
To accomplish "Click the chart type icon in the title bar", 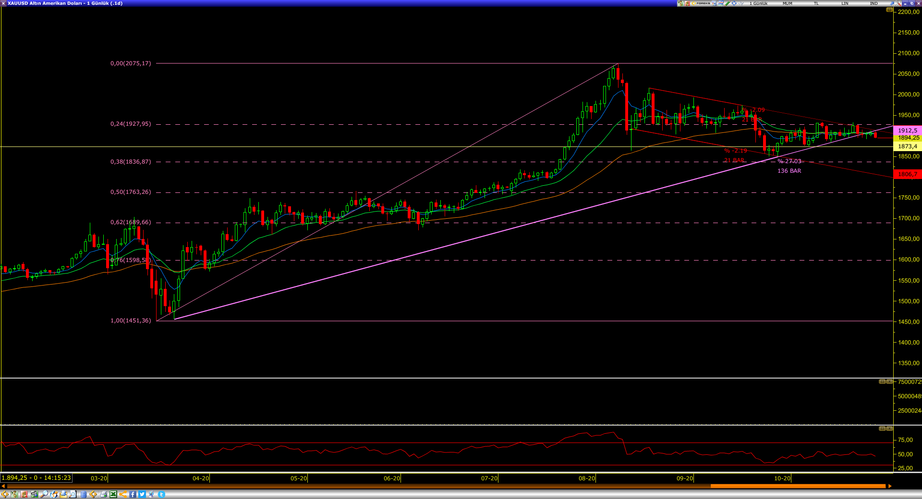I will (721, 3).
